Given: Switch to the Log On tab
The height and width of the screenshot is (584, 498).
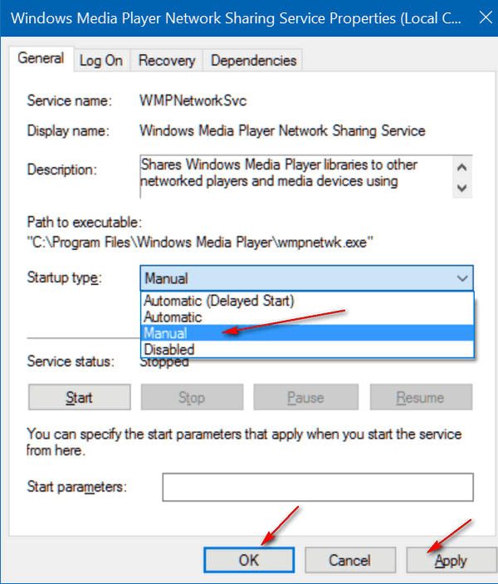Looking at the screenshot, I should tap(101, 61).
